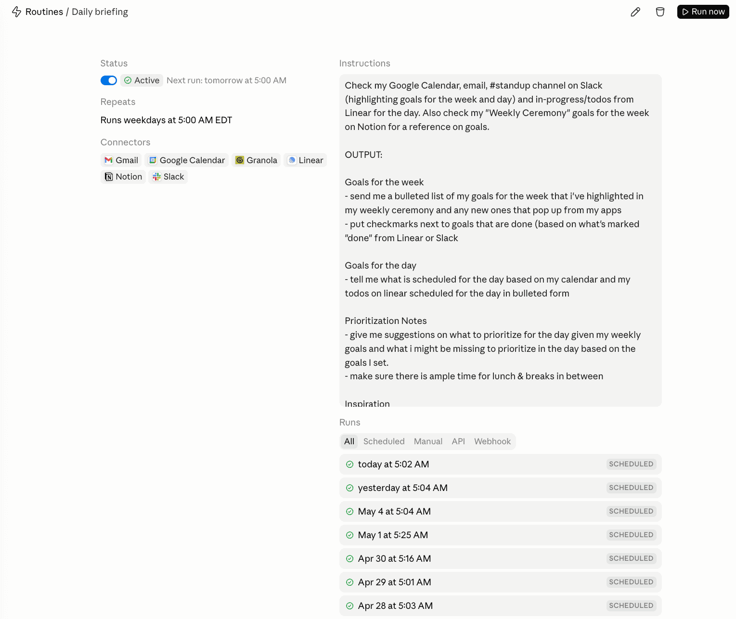736x619 pixels.
Task: Select the Notion connector chip
Action: coord(123,177)
